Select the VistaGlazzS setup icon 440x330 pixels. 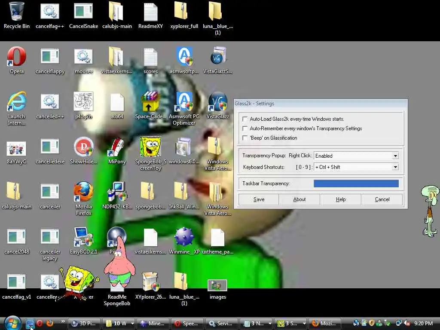click(x=218, y=60)
